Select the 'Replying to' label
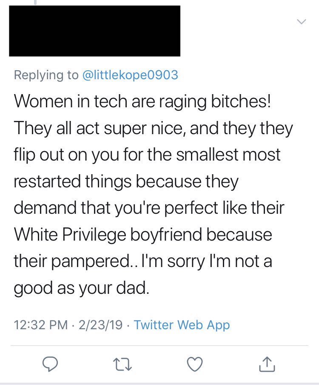Screen dimensions: 319x385 (46, 75)
